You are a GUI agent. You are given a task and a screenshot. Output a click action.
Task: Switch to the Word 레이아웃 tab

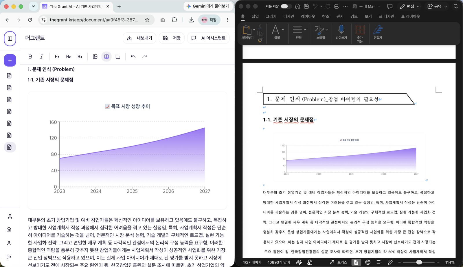pos(308,16)
